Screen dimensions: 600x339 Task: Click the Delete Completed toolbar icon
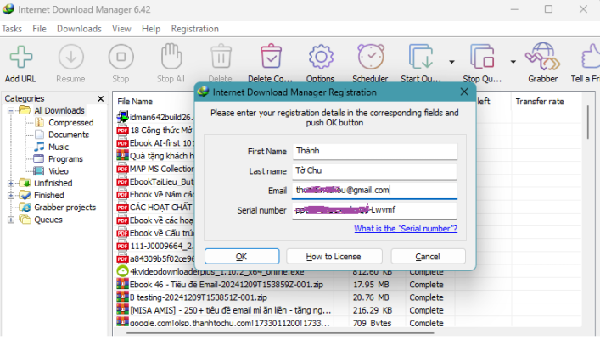pyautogui.click(x=272, y=58)
